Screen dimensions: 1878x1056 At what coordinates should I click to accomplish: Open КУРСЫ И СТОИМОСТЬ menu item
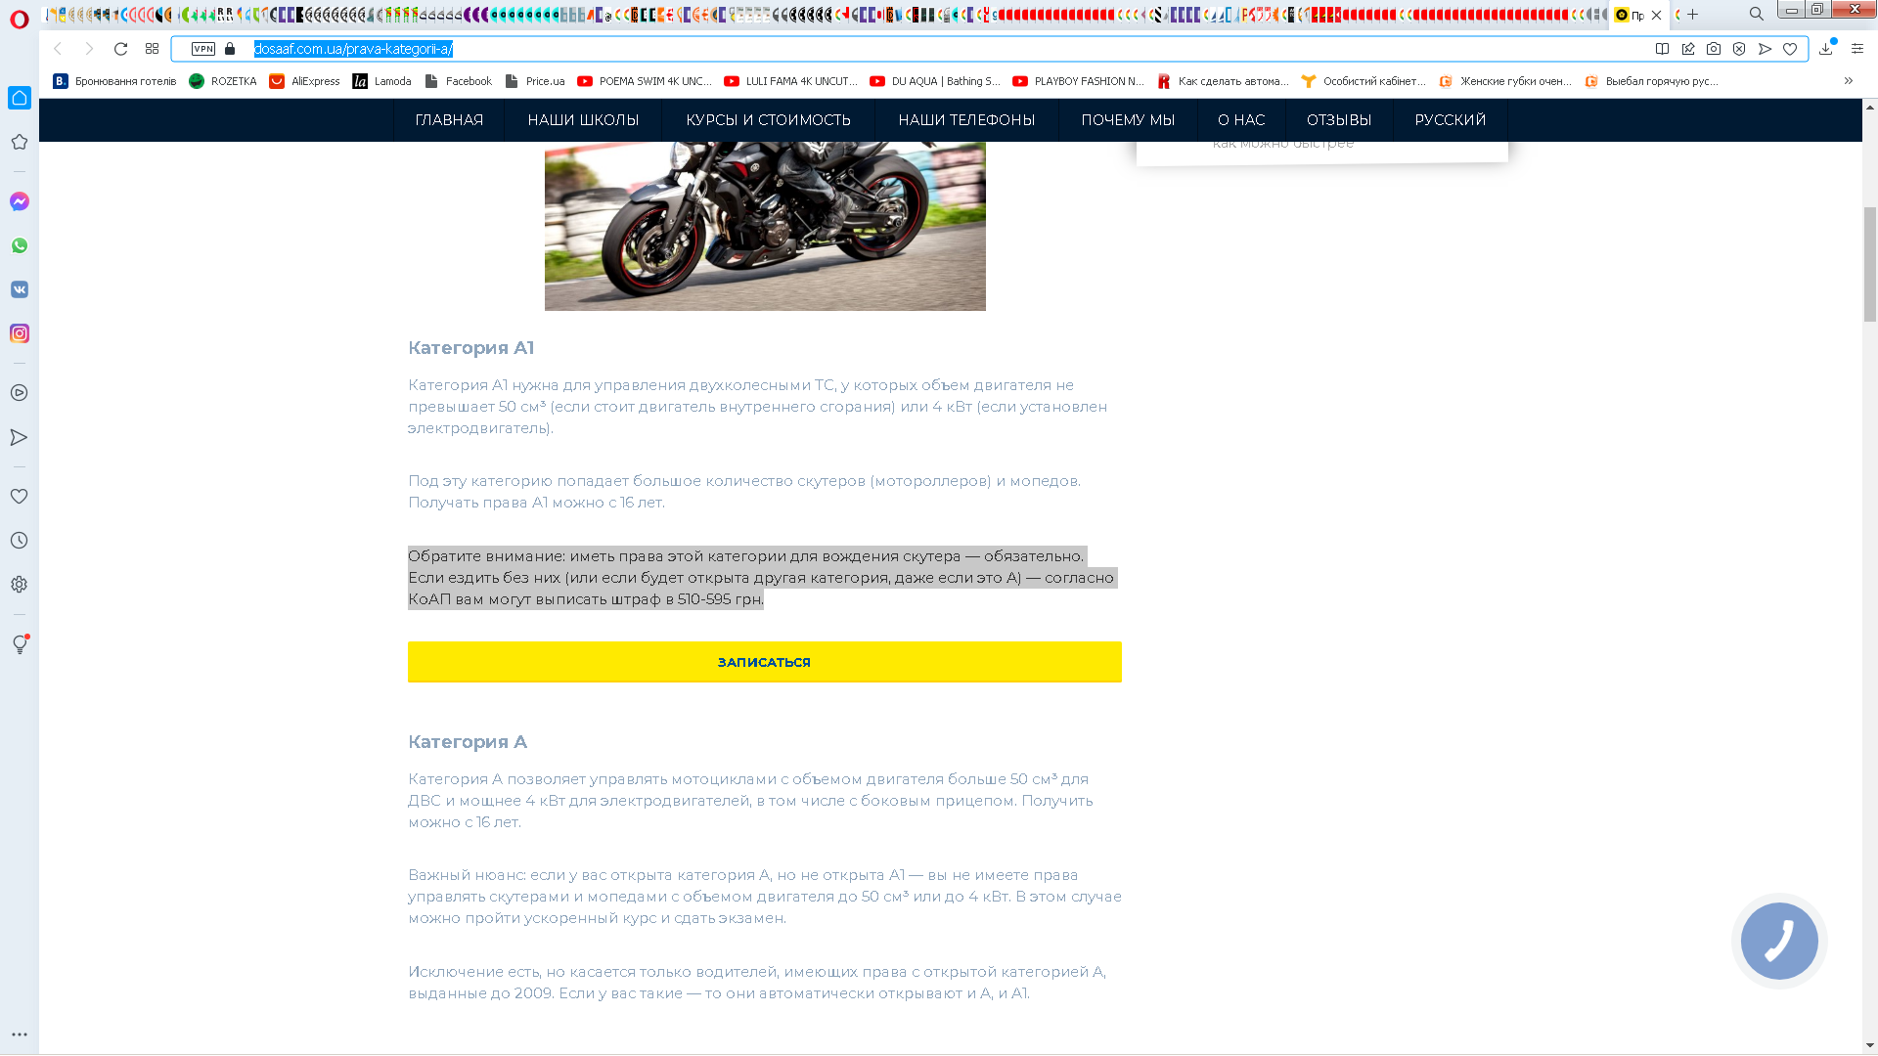click(x=768, y=120)
